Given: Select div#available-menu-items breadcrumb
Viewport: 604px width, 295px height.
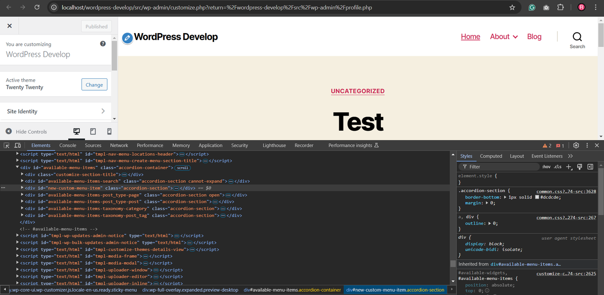Looking at the screenshot, I should [x=292, y=290].
